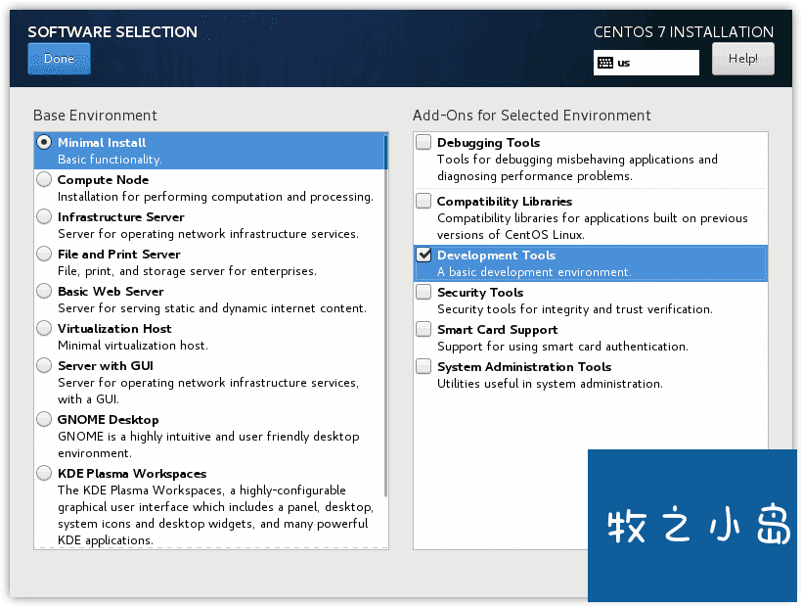Click the keyboard layout icon
802x607 pixels.
click(605, 63)
